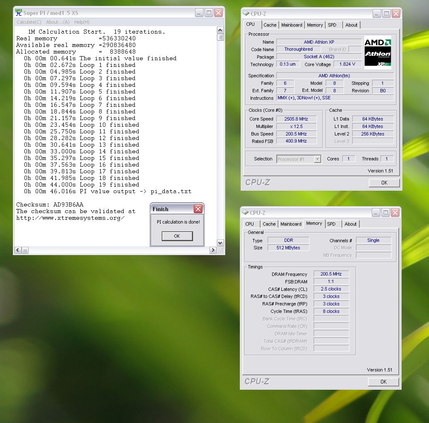Click the Name field AMD Athlon XP
The height and width of the screenshot is (423, 429).
point(319,42)
